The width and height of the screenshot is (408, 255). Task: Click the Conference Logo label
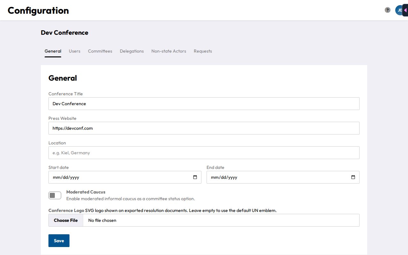[66, 210]
